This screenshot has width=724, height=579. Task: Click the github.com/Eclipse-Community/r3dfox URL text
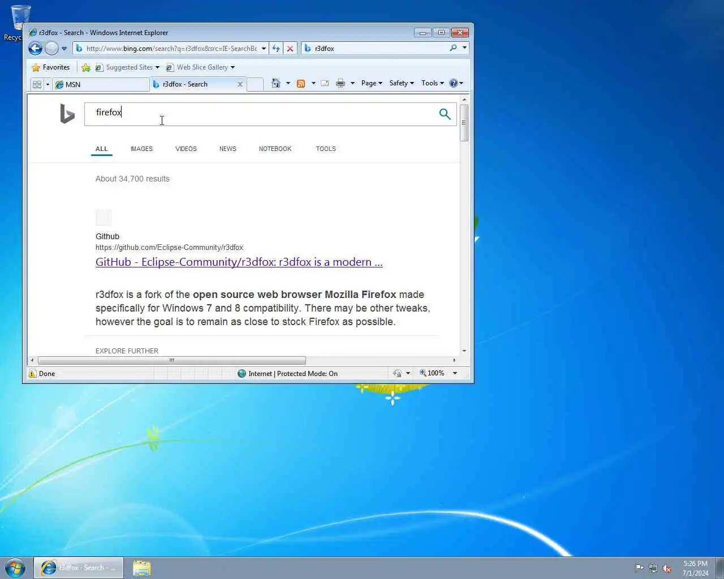pos(169,248)
